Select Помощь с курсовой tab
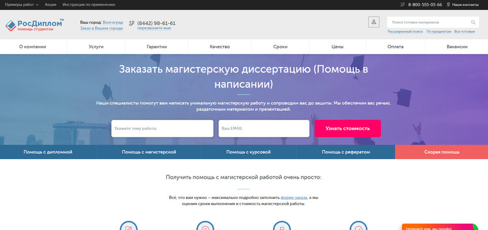 [x=248, y=152]
